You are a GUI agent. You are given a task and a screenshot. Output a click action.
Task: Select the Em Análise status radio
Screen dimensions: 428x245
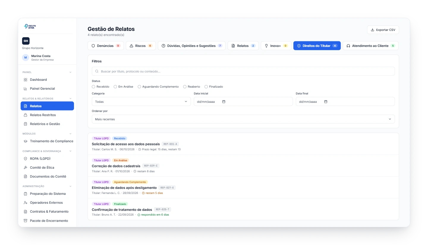click(115, 87)
